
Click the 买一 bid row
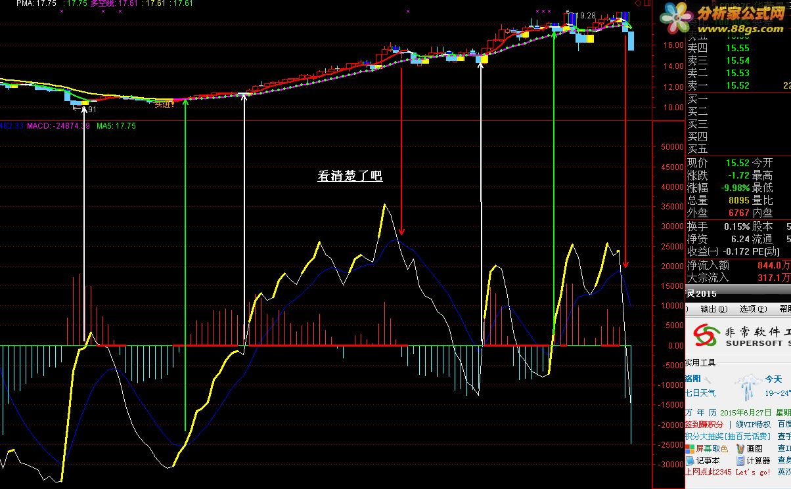tap(738, 99)
